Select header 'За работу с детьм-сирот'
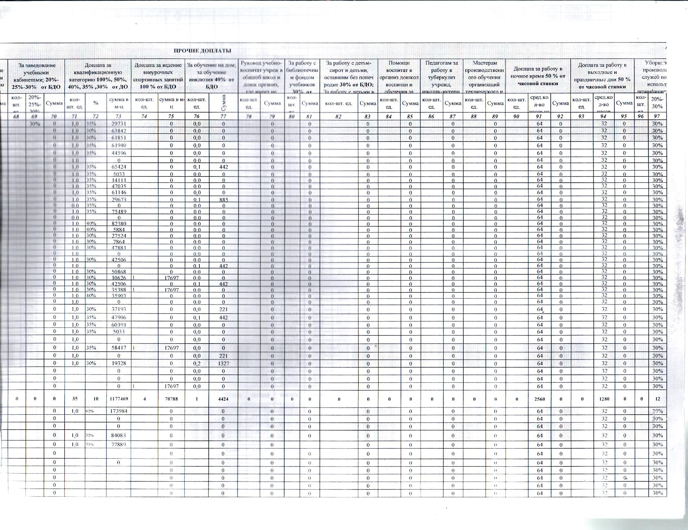The image size is (688, 530). pos(349,77)
